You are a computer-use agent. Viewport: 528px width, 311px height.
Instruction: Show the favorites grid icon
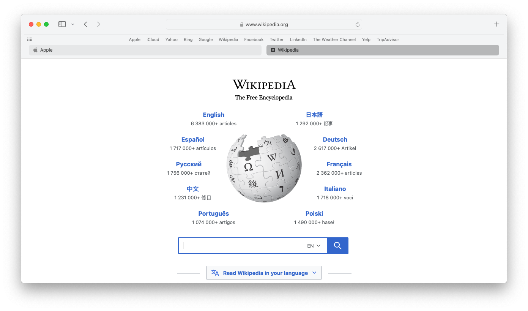pyautogui.click(x=30, y=39)
